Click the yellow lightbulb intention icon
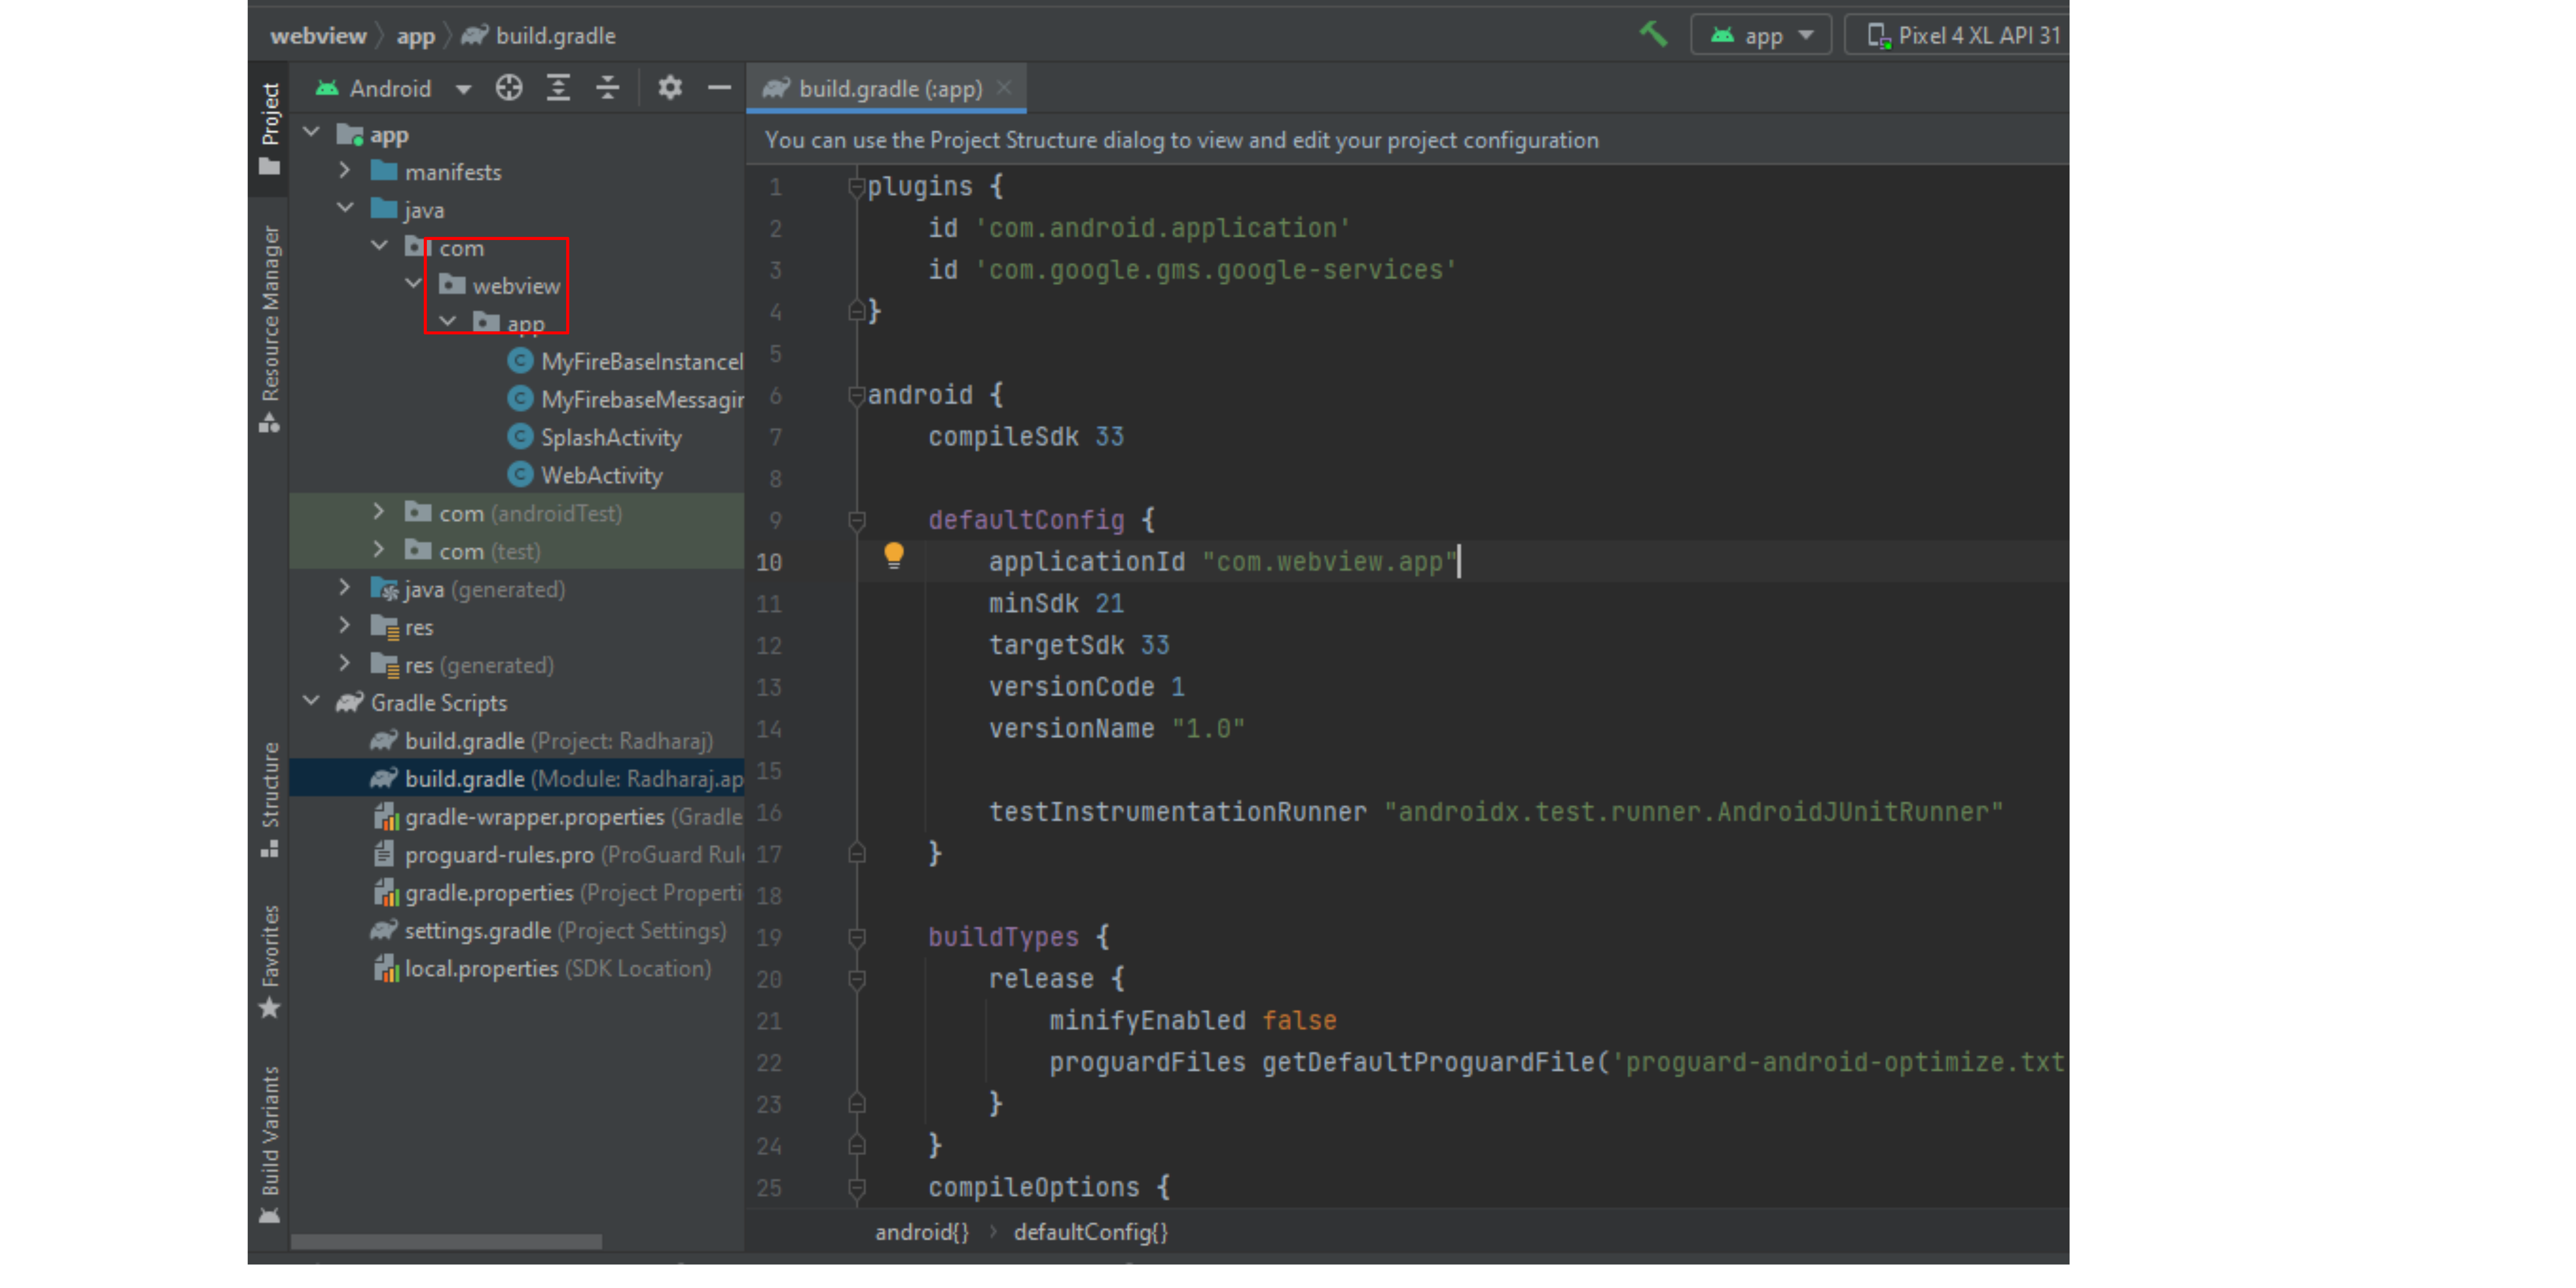Screen dimensions: 2576x1288 894,556
